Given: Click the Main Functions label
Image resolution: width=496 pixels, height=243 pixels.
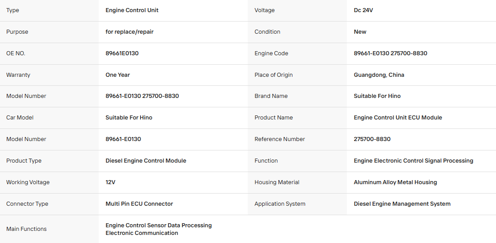Looking at the screenshot, I should (x=26, y=229).
